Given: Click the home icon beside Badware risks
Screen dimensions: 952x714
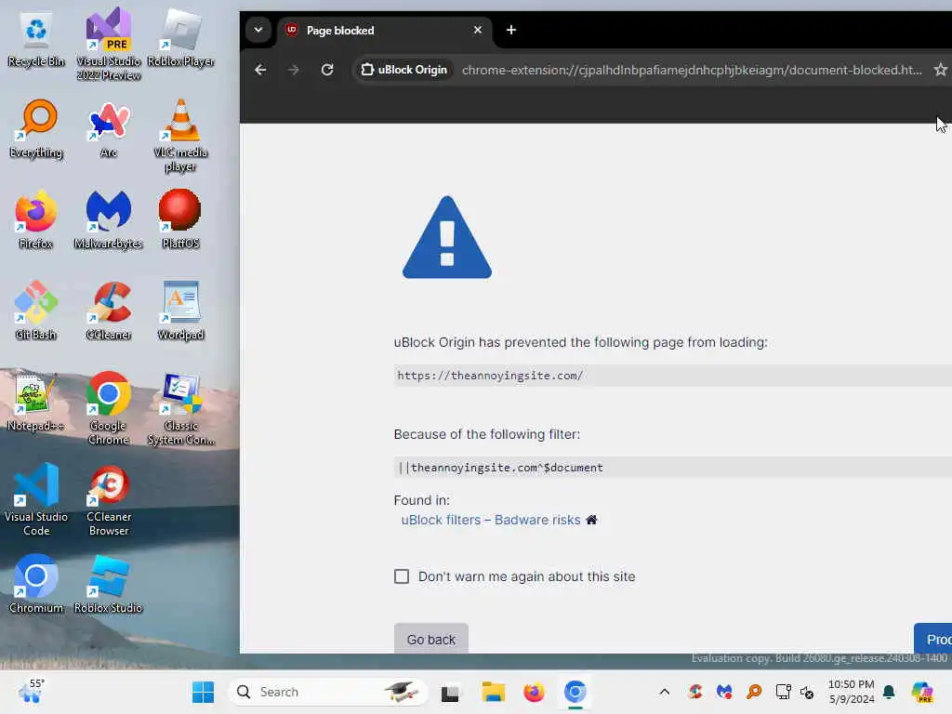Looking at the screenshot, I should pos(591,520).
